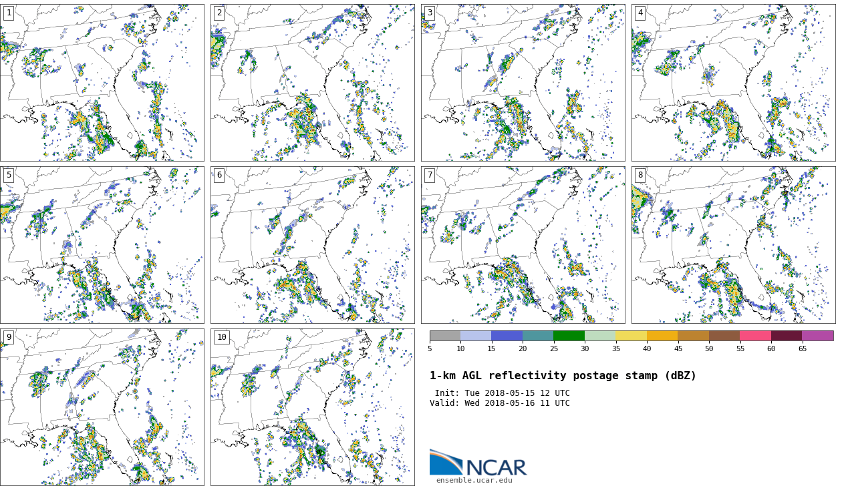This screenshot has width=842, height=486.
Task: Open ensemble member 4 reflectivity panel
Action: 733,83
